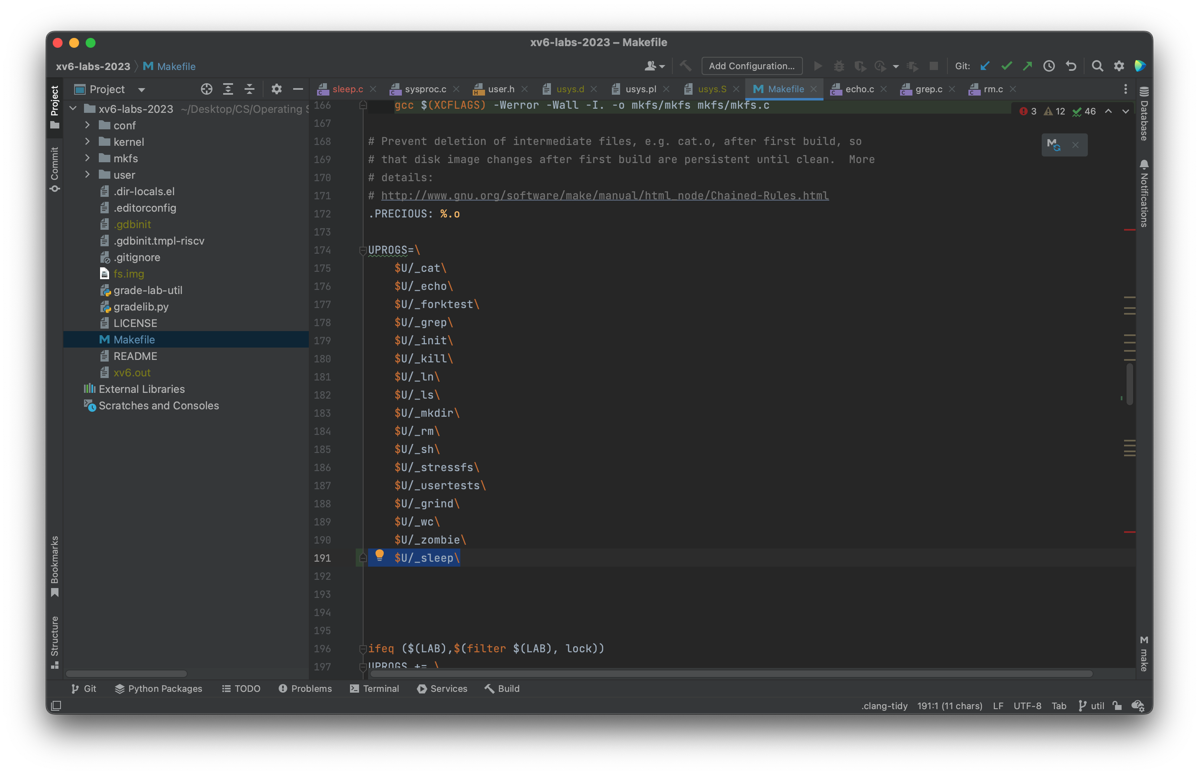The width and height of the screenshot is (1199, 775).
Task: Toggle the read-only lock in status bar
Action: (1117, 705)
